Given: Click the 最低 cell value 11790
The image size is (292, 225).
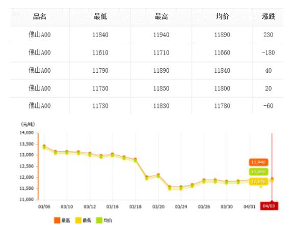Looking at the screenshot, I should coord(100,70).
